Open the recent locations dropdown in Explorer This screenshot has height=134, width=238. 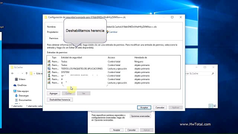pyautogui.click(x=22, y=73)
